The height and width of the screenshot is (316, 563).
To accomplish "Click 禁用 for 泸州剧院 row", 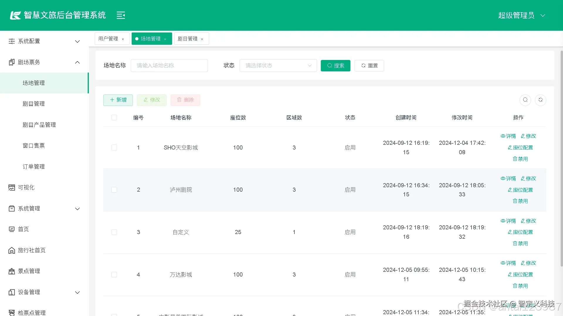I will [520, 201].
